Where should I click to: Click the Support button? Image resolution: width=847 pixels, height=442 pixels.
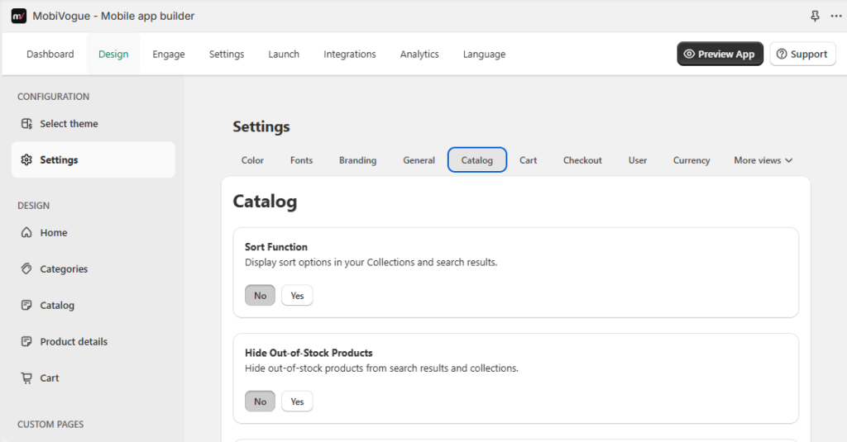[802, 54]
